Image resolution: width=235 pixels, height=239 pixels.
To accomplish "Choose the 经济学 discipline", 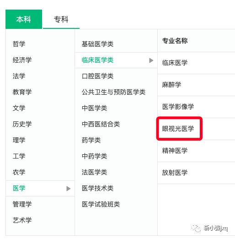I will 22,60.
